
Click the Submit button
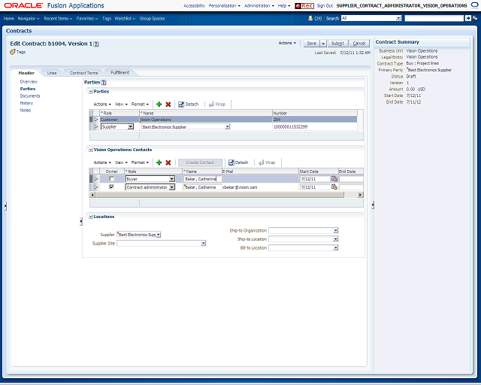pos(337,44)
